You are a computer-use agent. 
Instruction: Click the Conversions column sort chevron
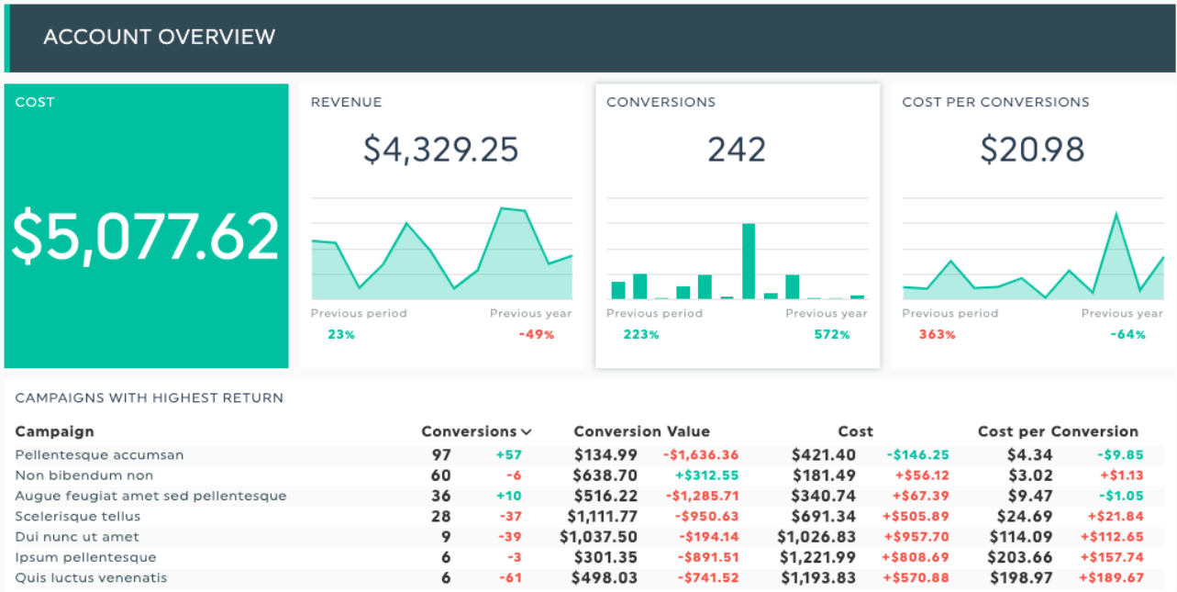(x=527, y=431)
